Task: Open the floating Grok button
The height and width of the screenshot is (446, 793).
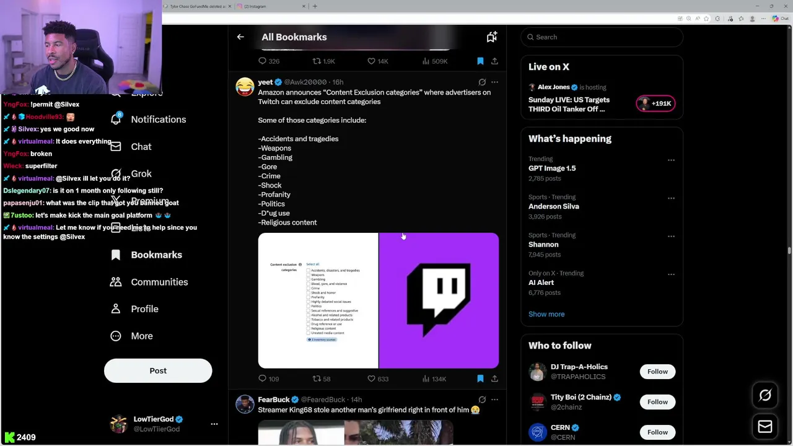Action: coord(765,396)
